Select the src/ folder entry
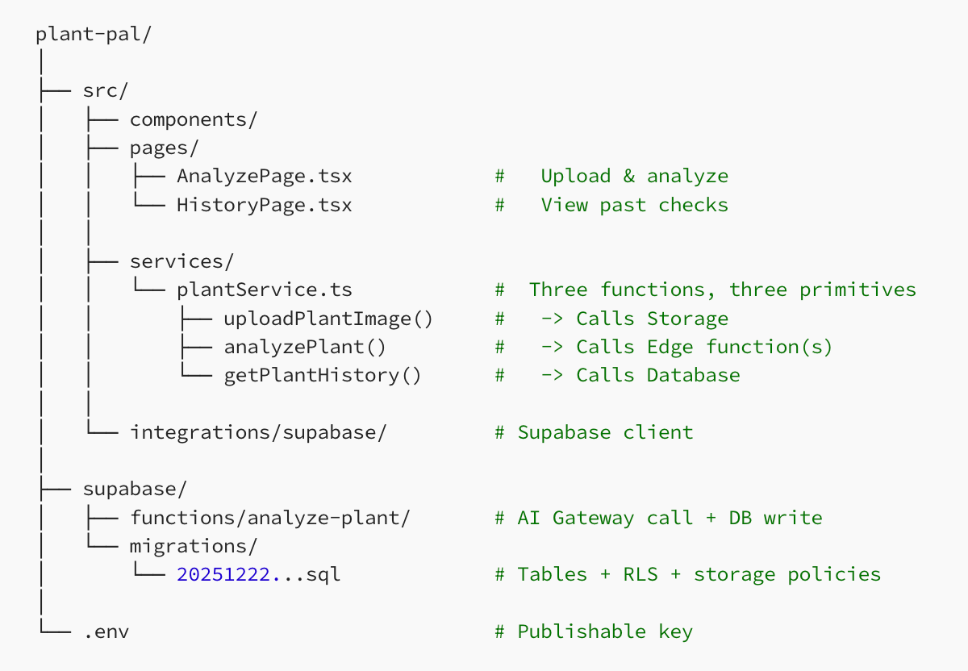Screen dimensions: 968x671 tap(106, 91)
